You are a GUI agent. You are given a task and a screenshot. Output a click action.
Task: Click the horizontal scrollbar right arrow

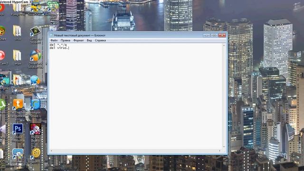(x=220, y=151)
